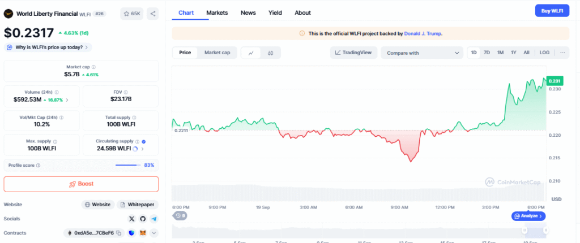Open the X (Twitter) social link
580x243 pixels.
tap(132, 219)
